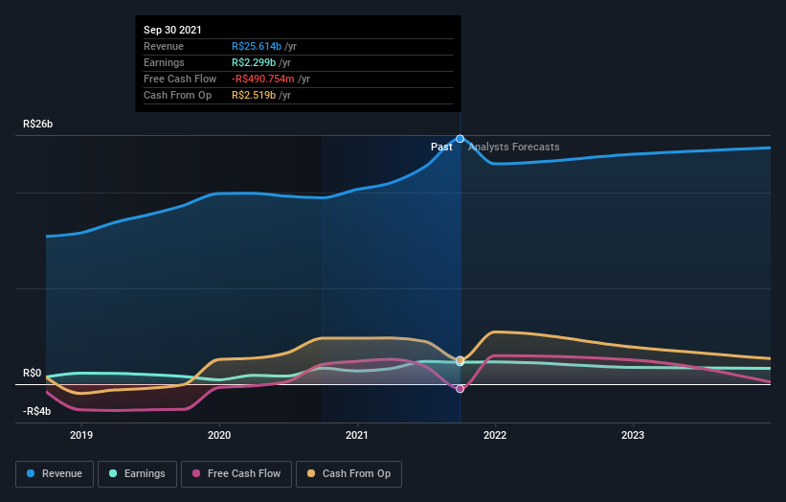Screen dimensions: 786x502
Task: Click the 2022 x-axis label
Action: coord(495,435)
